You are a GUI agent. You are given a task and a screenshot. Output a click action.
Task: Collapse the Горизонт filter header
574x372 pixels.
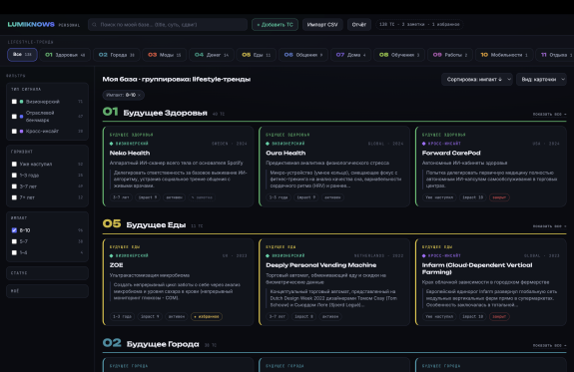22,152
